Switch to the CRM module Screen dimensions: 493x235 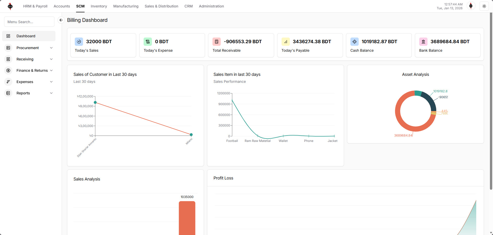(188, 6)
